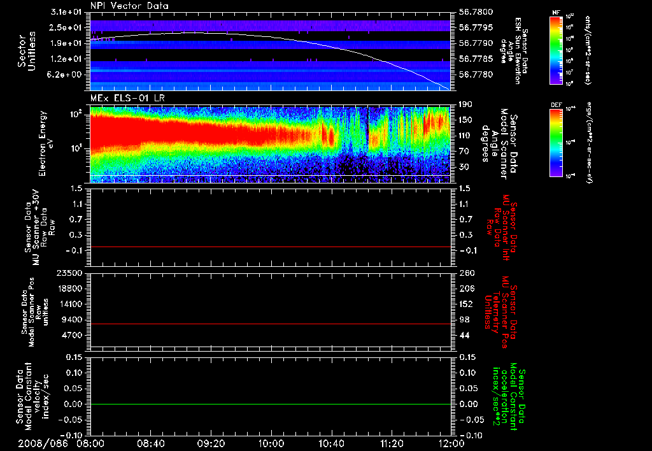
Task: Click the 'cnts/(cm**2-sr-sec)' NF units label
Action: 588,50
